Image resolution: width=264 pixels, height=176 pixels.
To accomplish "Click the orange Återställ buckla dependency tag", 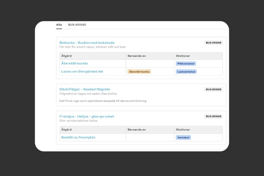I will point(139,71).
